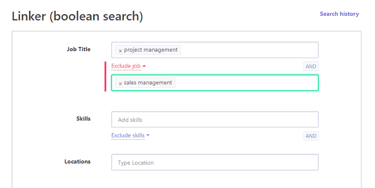
Task: Collapse the Exclude job section
Action: (126, 66)
